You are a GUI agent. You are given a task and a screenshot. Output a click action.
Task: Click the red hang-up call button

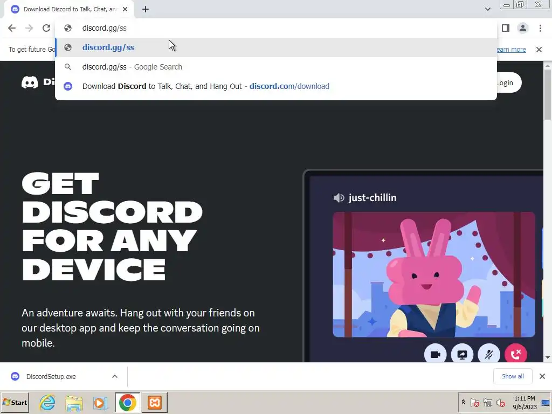coord(516,354)
